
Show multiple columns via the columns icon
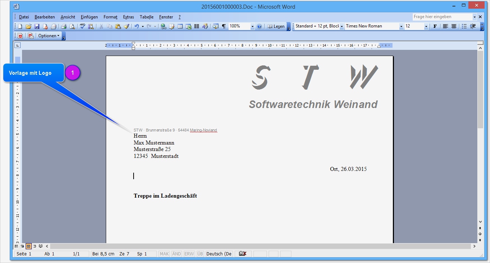pyautogui.click(x=196, y=26)
